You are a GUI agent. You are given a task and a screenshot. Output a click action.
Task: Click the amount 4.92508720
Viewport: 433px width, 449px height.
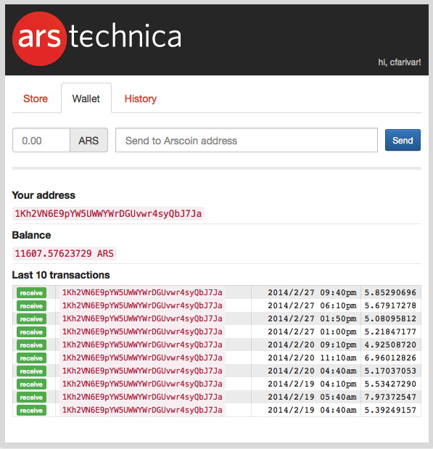pyautogui.click(x=390, y=345)
